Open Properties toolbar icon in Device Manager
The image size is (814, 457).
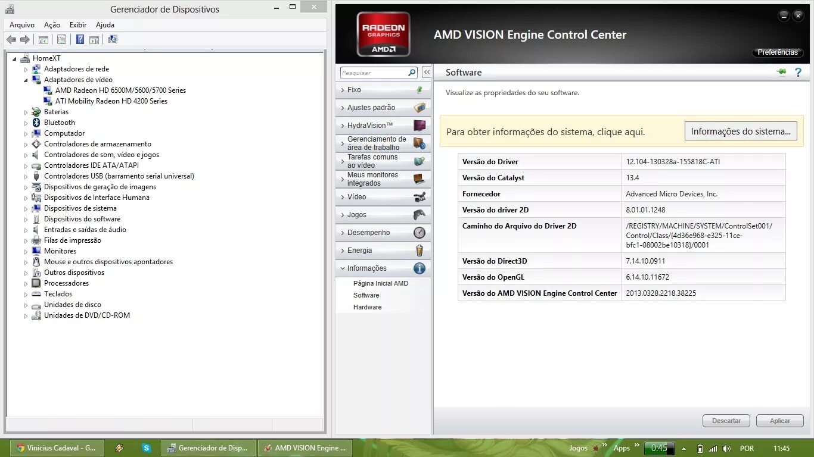click(61, 40)
